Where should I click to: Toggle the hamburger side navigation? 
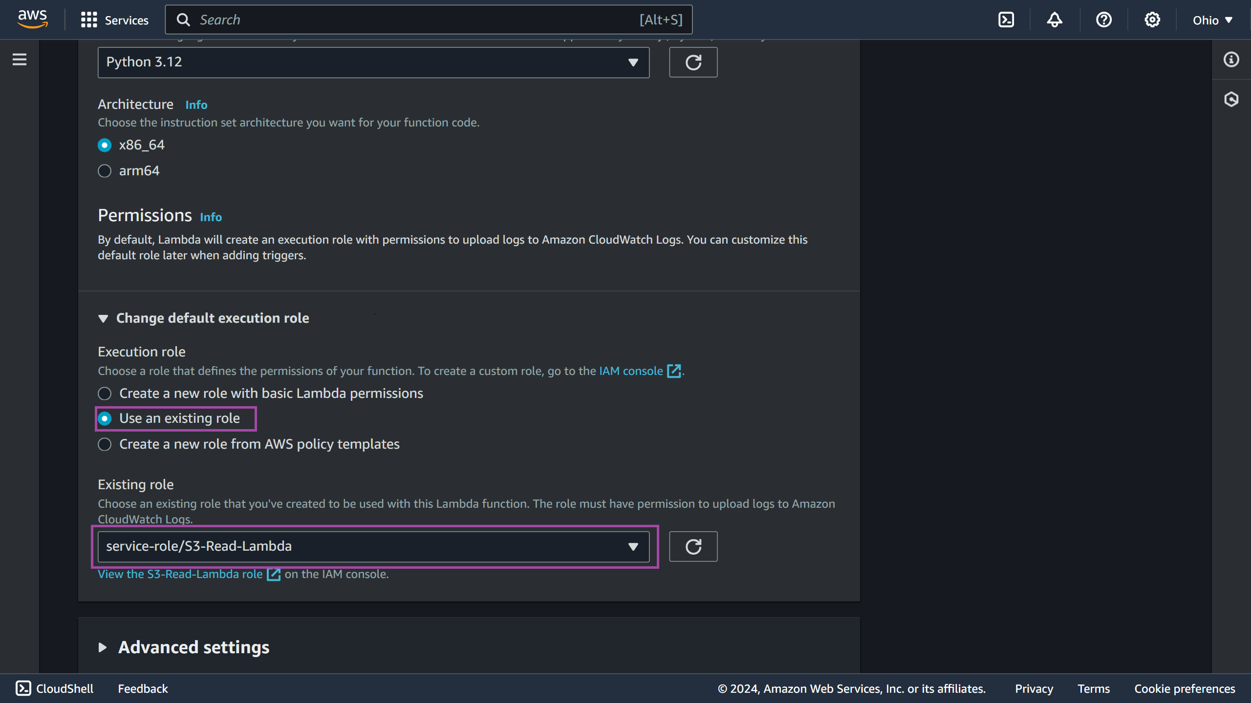pos(20,60)
